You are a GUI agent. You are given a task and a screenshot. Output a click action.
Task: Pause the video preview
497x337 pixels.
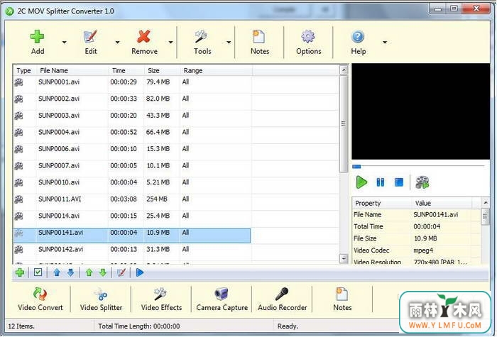click(380, 182)
